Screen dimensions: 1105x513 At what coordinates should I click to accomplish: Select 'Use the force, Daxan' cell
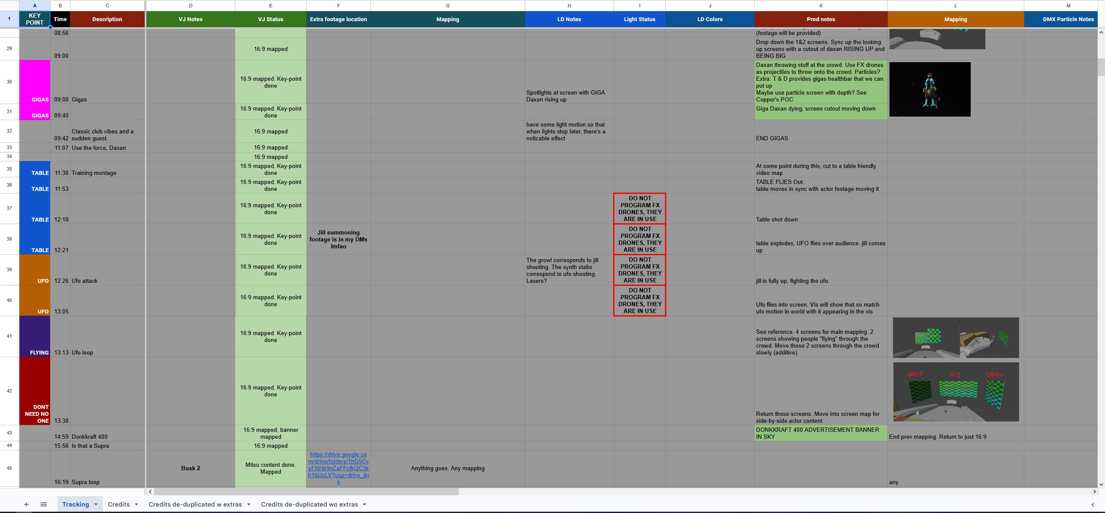107,148
